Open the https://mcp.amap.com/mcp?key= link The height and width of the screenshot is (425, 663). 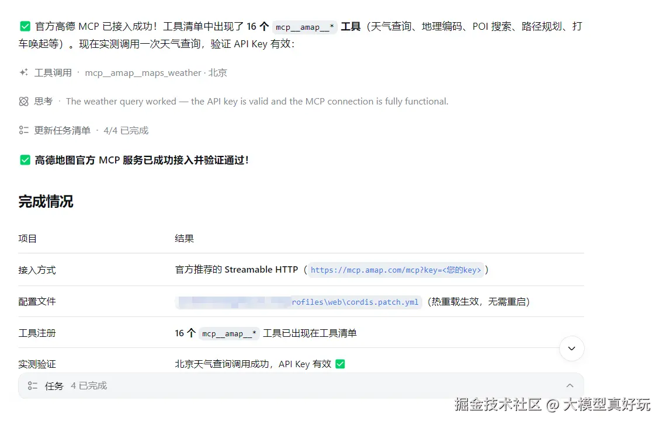[396, 270]
